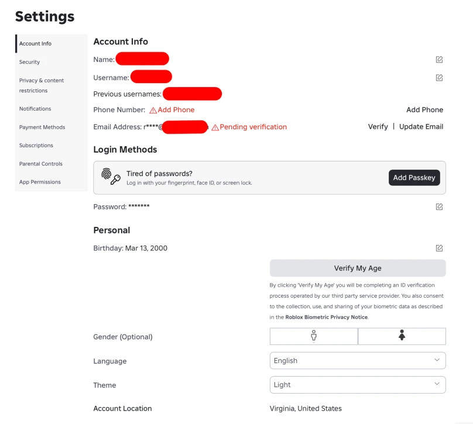Edit the Password pencil icon
The width and height of the screenshot is (473, 424).
[439, 206]
